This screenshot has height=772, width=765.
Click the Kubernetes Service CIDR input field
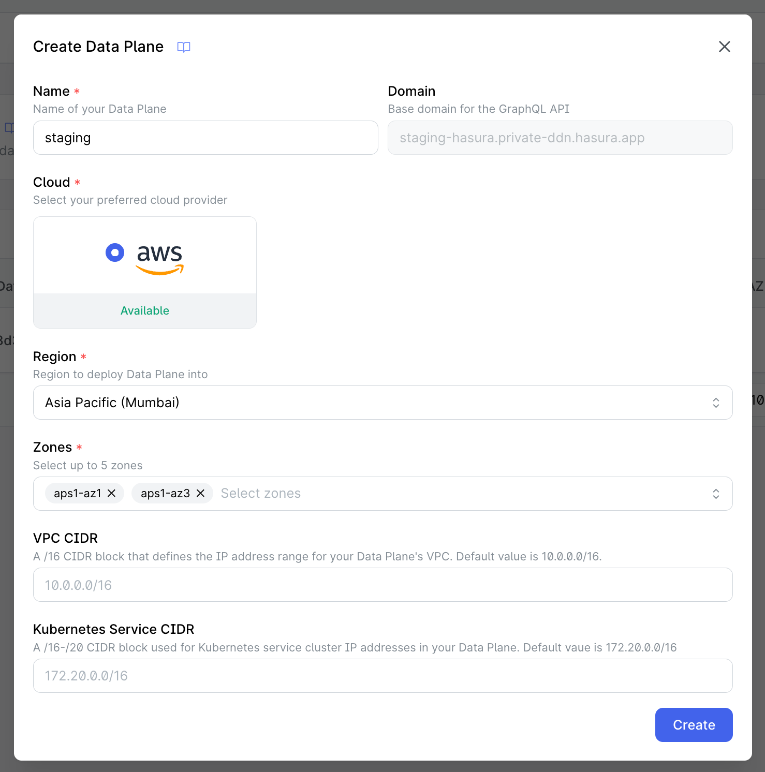382,676
